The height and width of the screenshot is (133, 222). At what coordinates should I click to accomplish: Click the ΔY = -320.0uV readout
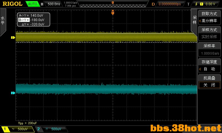(x=33, y=24)
